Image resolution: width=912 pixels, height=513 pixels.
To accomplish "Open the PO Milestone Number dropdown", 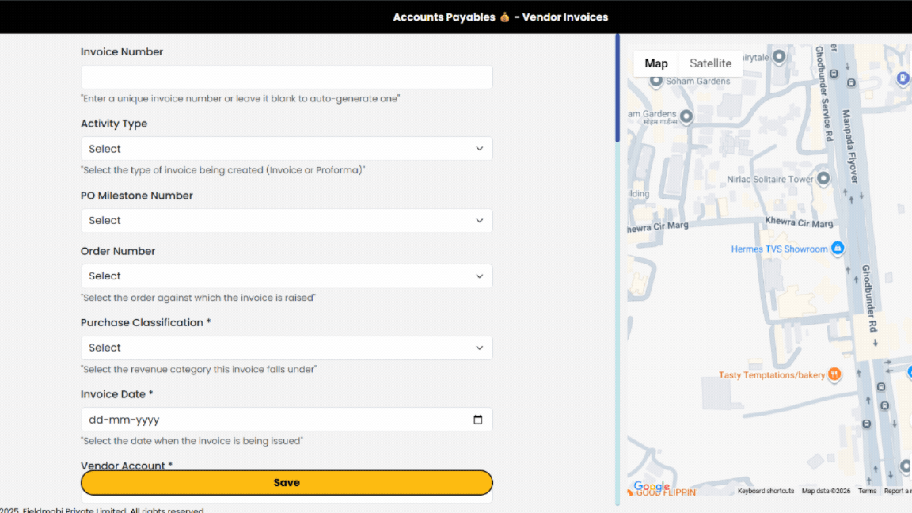I will pos(287,220).
